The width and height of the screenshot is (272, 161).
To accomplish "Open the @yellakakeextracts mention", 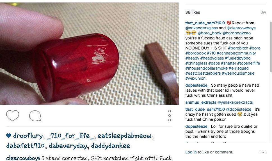I will tap(235, 102).
